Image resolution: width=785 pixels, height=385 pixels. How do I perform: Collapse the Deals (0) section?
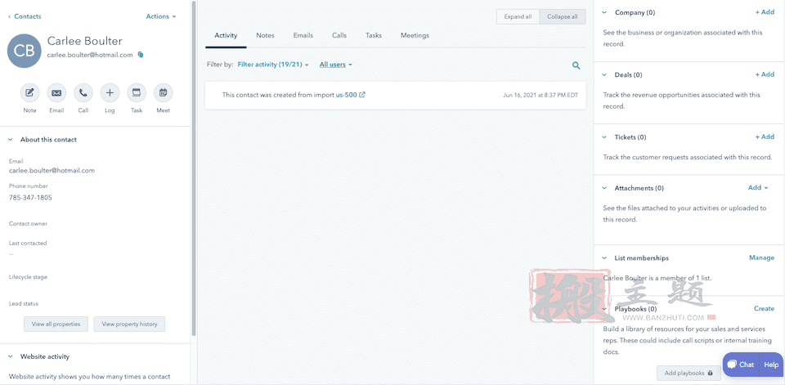(x=604, y=74)
